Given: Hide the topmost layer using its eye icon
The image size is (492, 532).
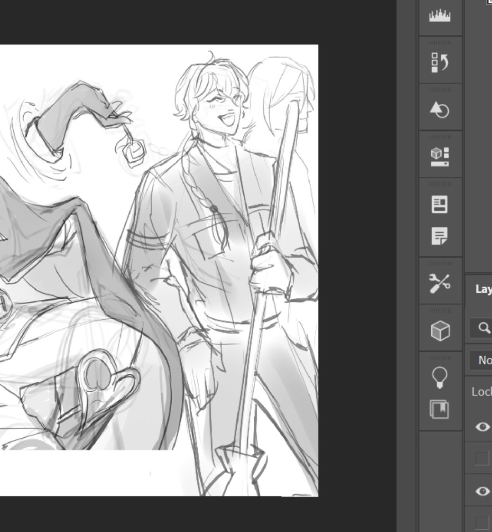Looking at the screenshot, I should 482,427.
